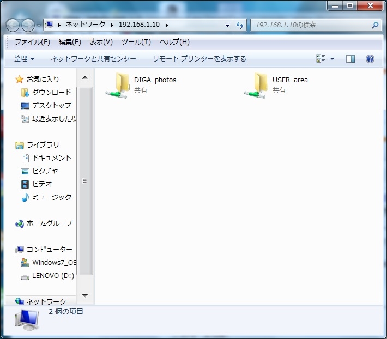Open the ヘルプ(H) menu
This screenshot has width=387, height=339.
tap(174, 42)
